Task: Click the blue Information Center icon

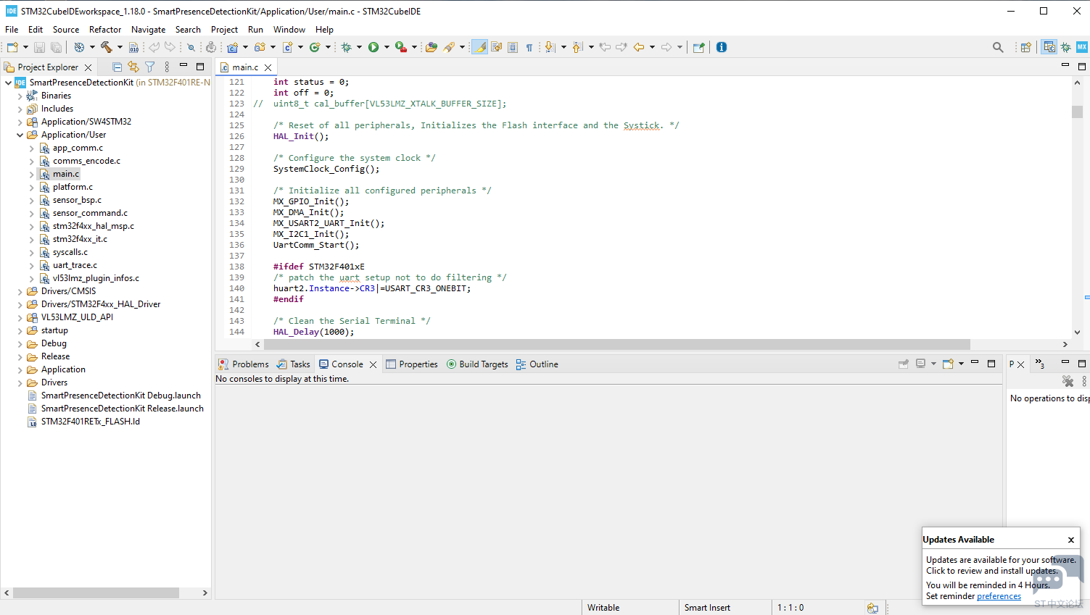Action: click(721, 47)
